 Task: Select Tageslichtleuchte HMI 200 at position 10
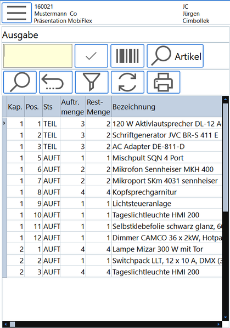[x=115, y=215]
